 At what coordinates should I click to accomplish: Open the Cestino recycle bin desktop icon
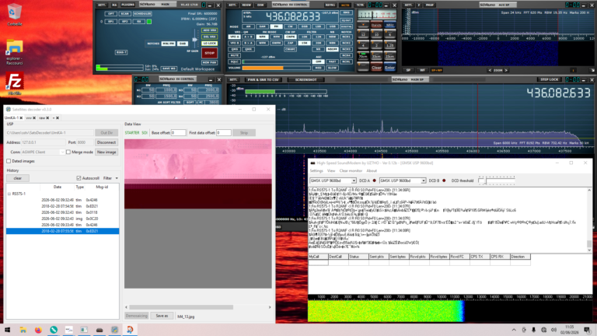click(x=14, y=15)
